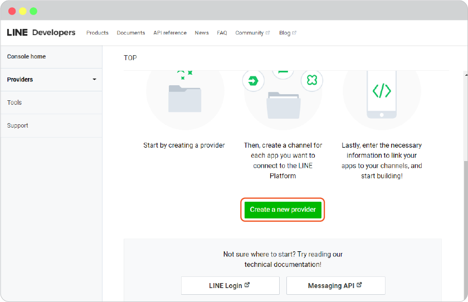Open the Products menu
This screenshot has height=302, width=468.
(97, 33)
